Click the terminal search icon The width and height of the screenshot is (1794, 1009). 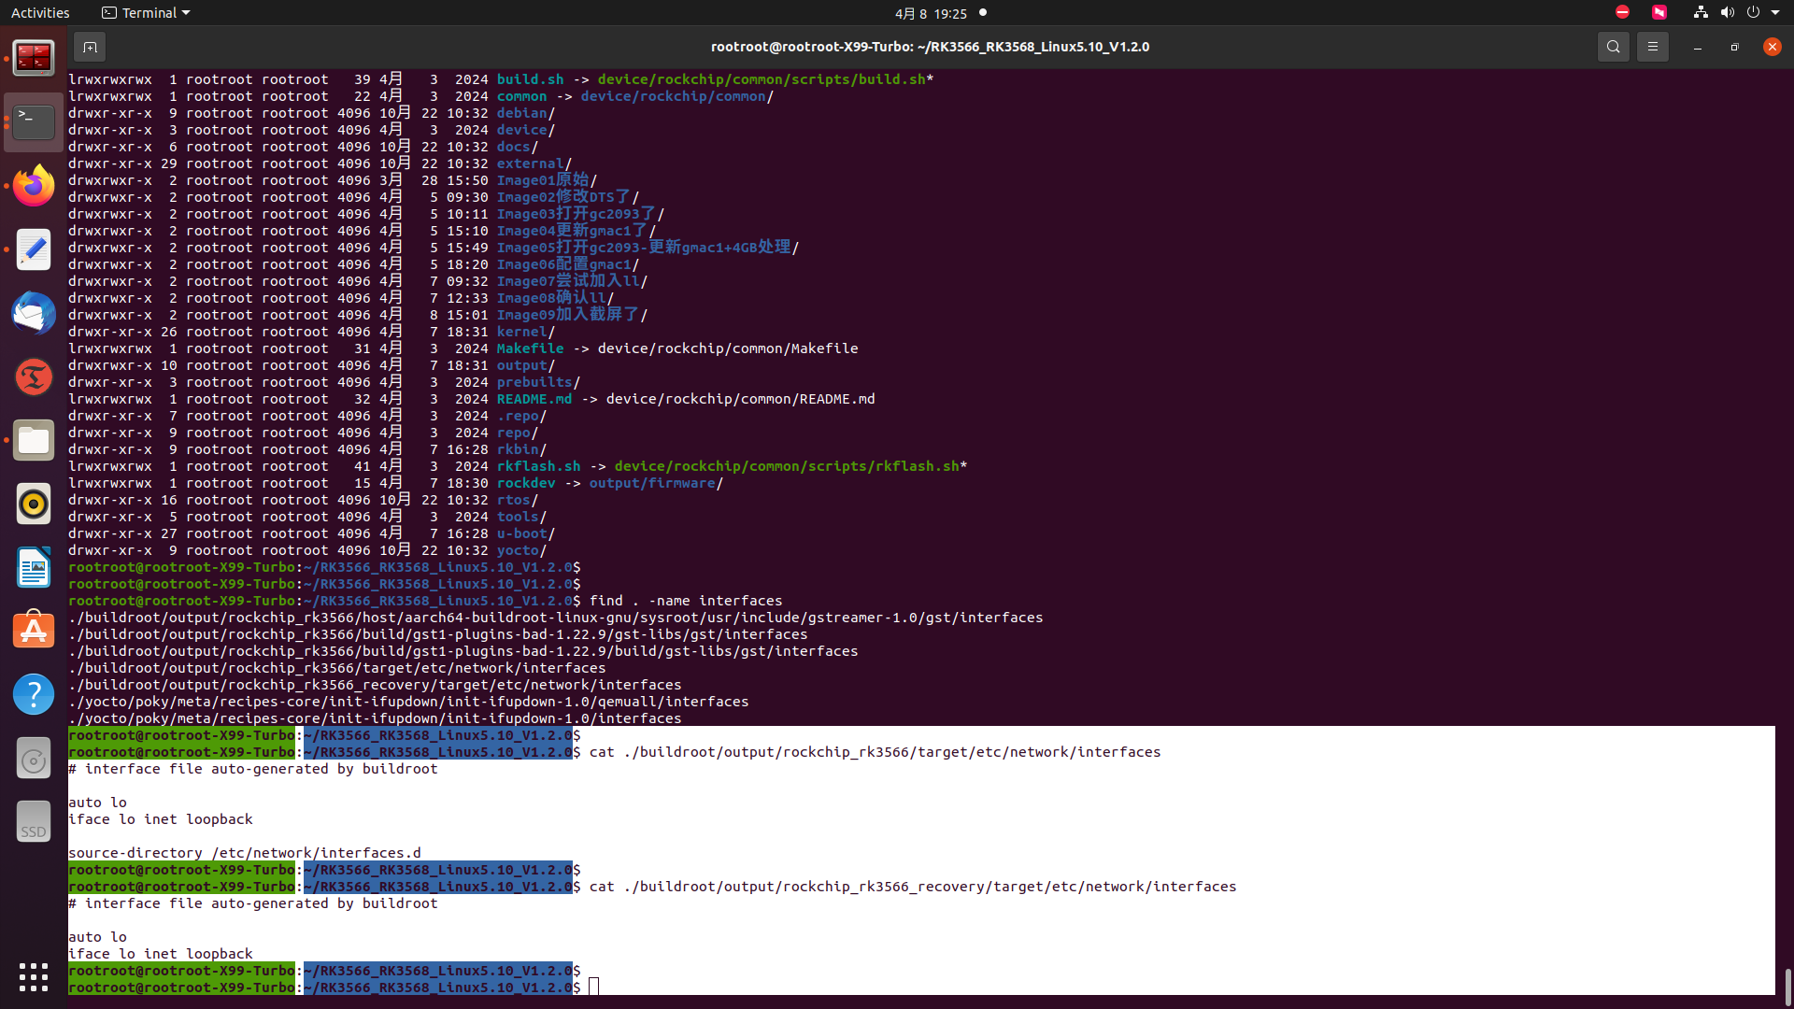coord(1613,47)
